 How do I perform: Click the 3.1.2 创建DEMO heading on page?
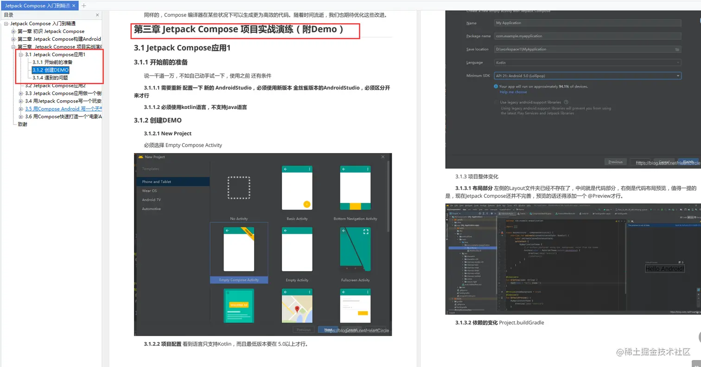(158, 120)
